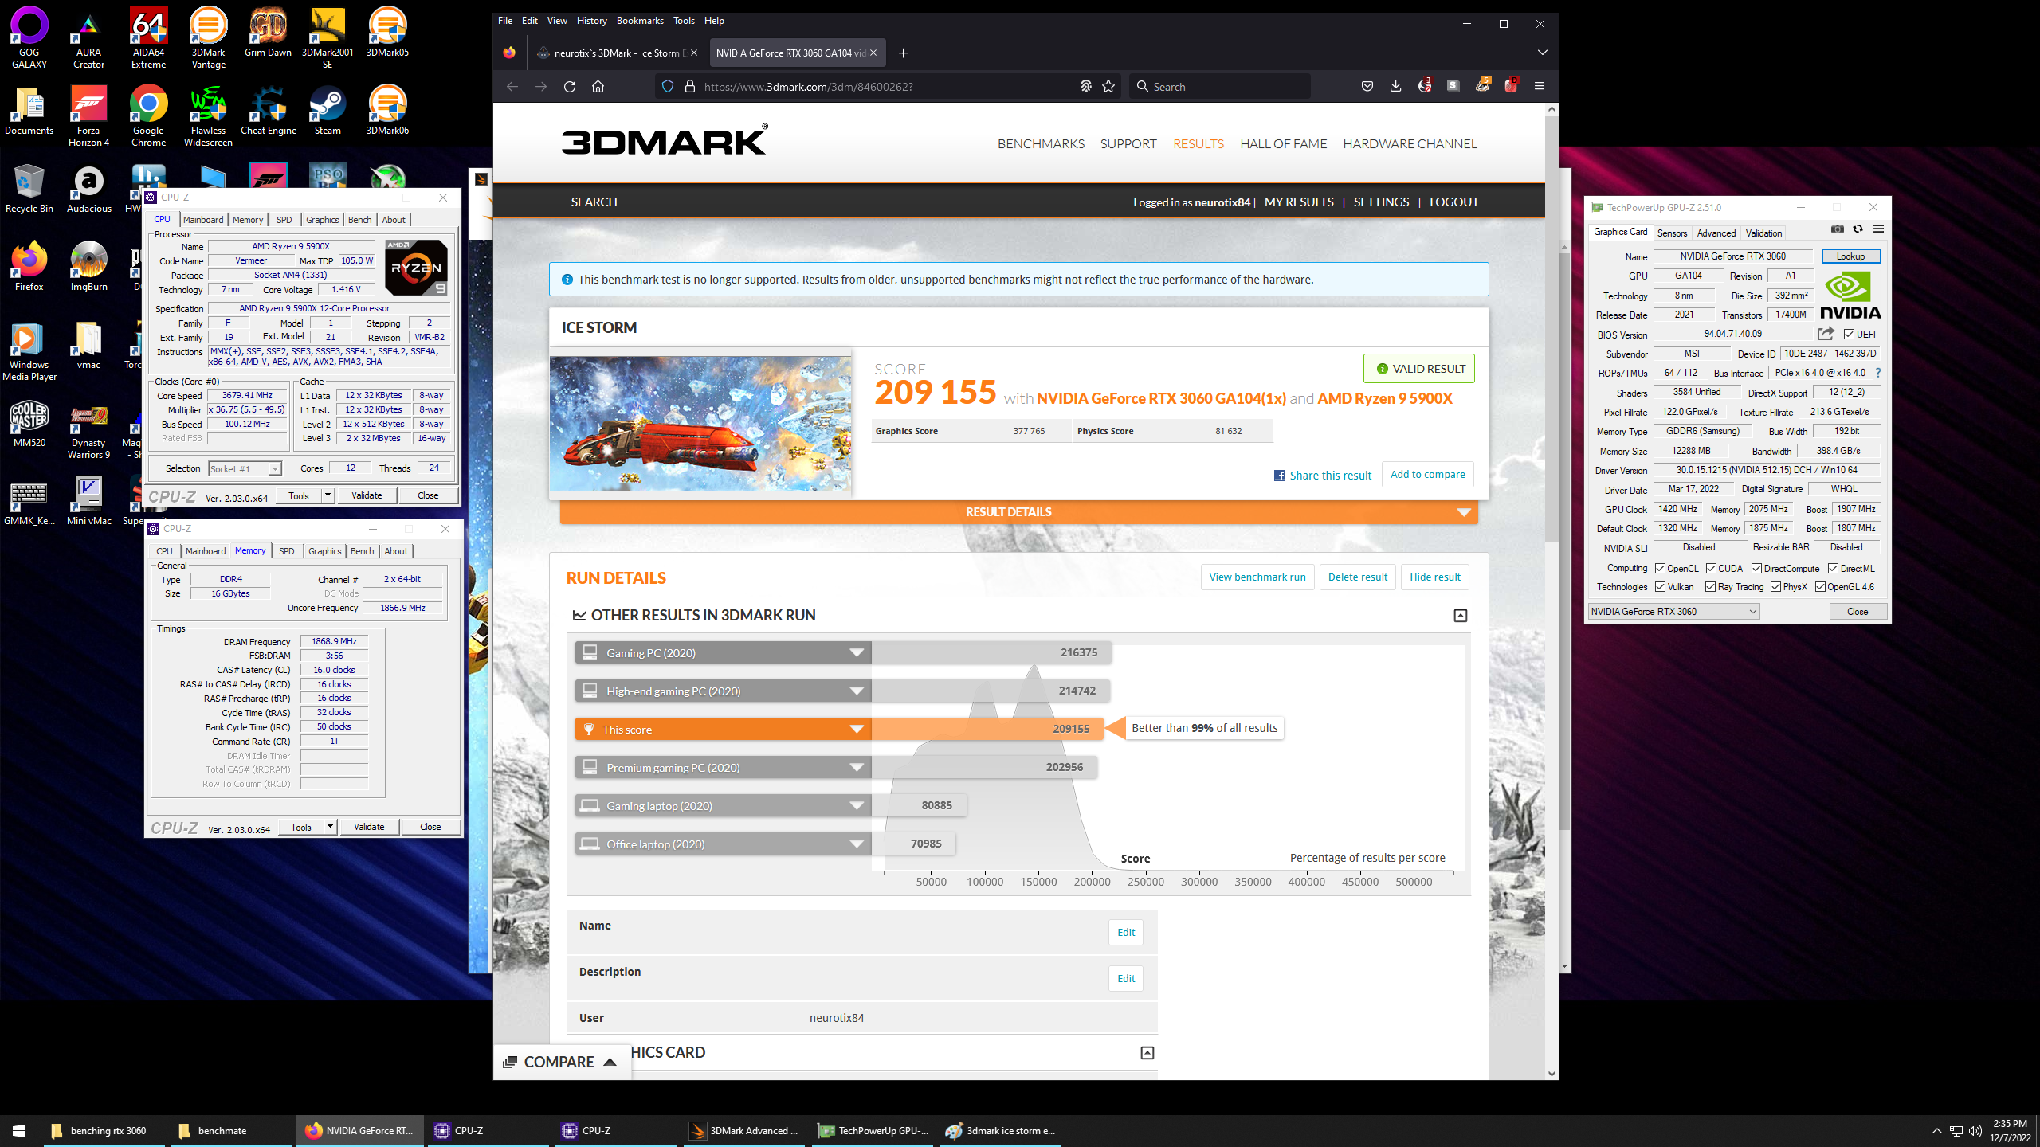Expand High-end gaming PC (2020) row
Viewport: 2040px width, 1147px height.
click(857, 691)
